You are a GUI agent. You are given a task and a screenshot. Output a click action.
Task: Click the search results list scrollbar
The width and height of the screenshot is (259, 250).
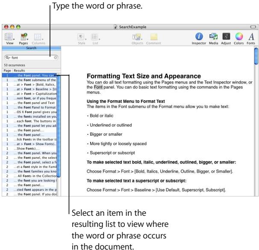coord(59,126)
